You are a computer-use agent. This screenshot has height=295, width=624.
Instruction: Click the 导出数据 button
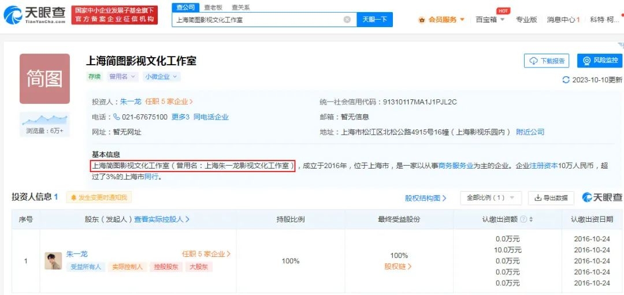(x=551, y=197)
